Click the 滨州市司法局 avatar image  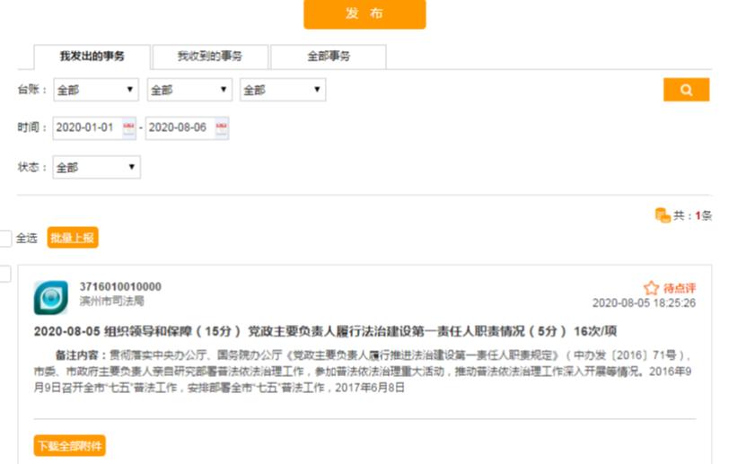pos(51,298)
